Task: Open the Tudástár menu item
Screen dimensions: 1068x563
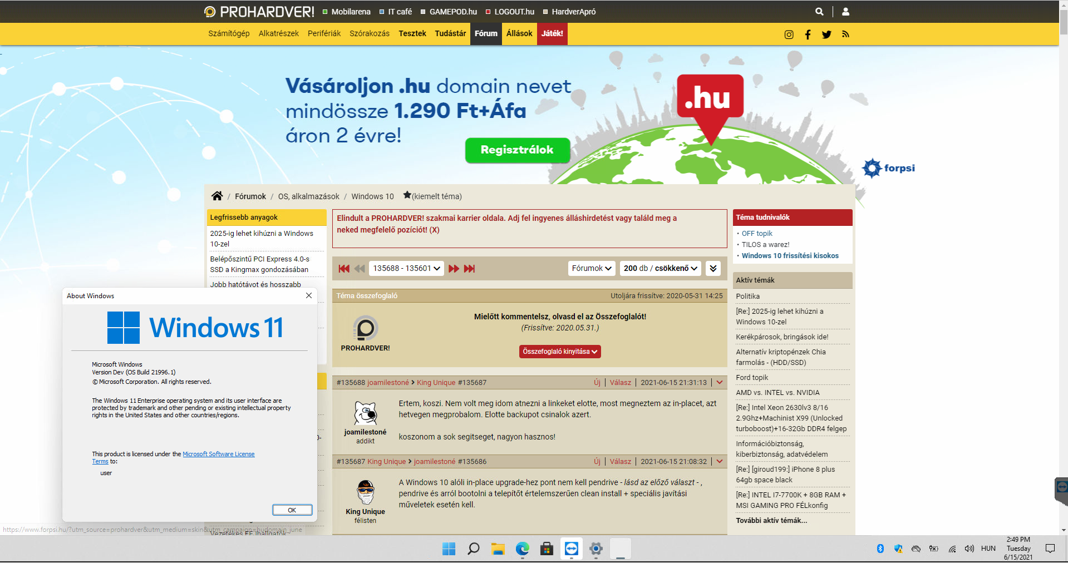Action: [x=450, y=33]
